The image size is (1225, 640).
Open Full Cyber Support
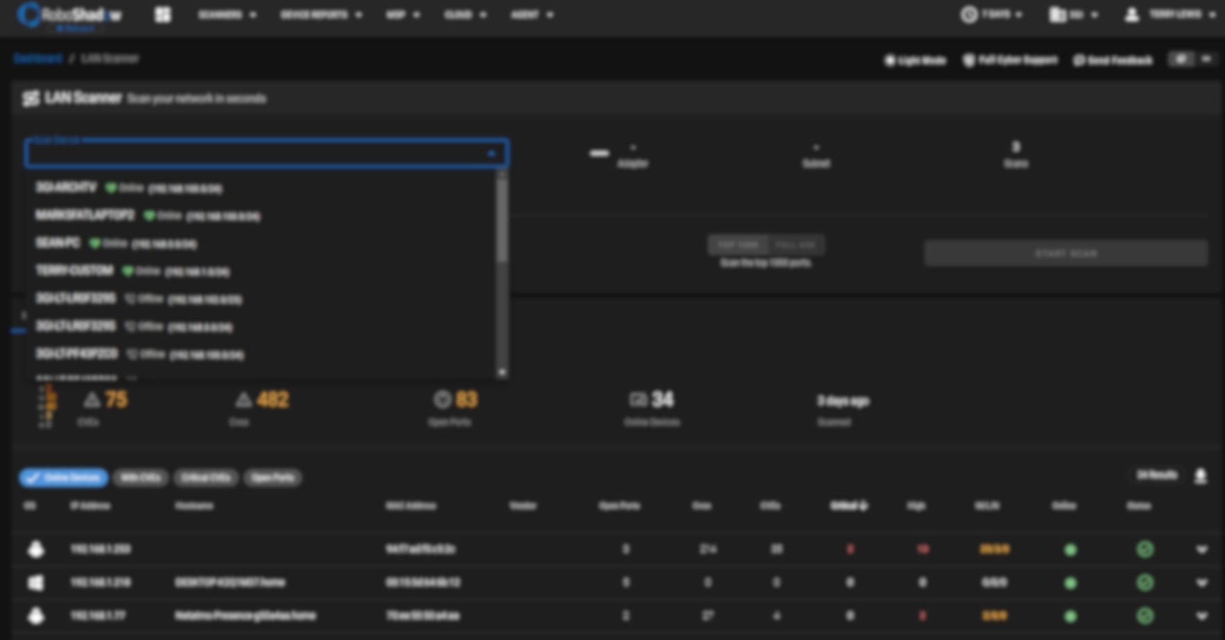click(x=1010, y=60)
